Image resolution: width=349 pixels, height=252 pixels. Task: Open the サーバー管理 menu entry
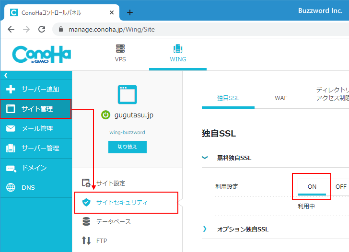(36, 149)
